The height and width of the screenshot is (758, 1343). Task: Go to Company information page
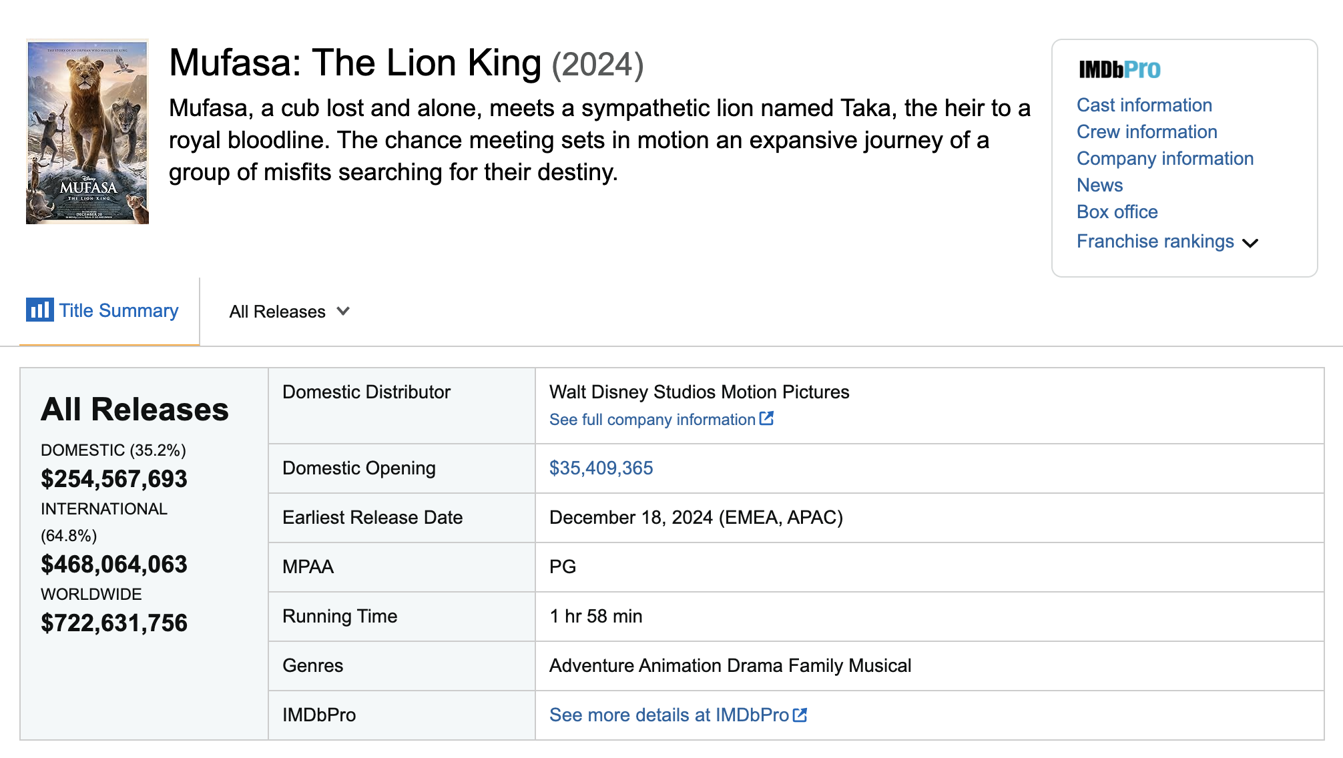pos(1165,159)
